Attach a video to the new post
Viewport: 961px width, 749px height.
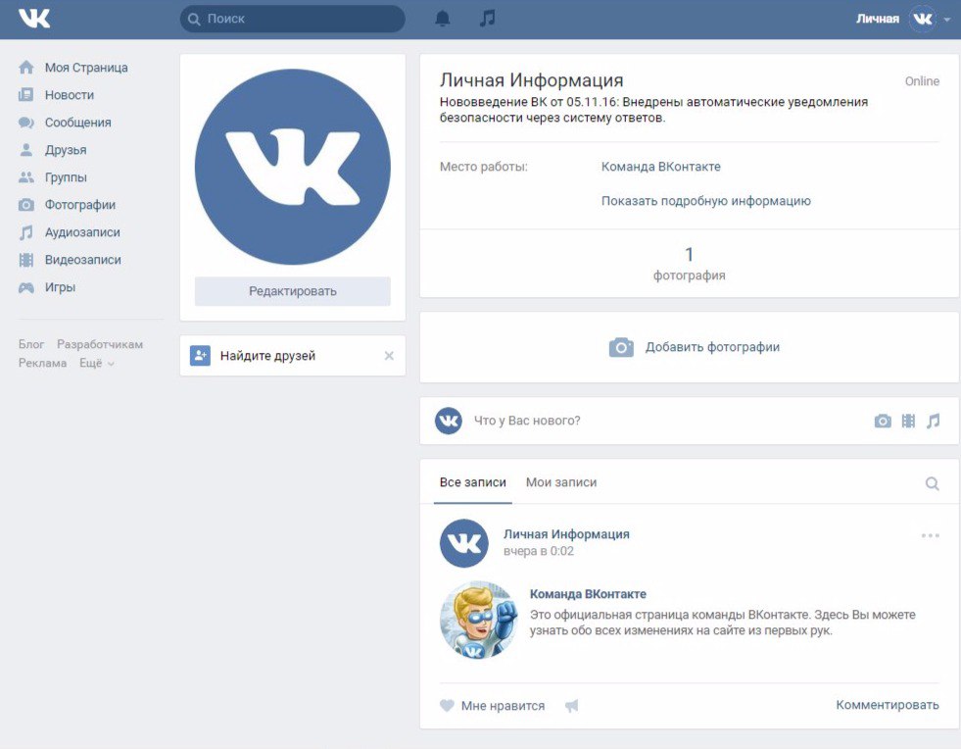coord(908,421)
